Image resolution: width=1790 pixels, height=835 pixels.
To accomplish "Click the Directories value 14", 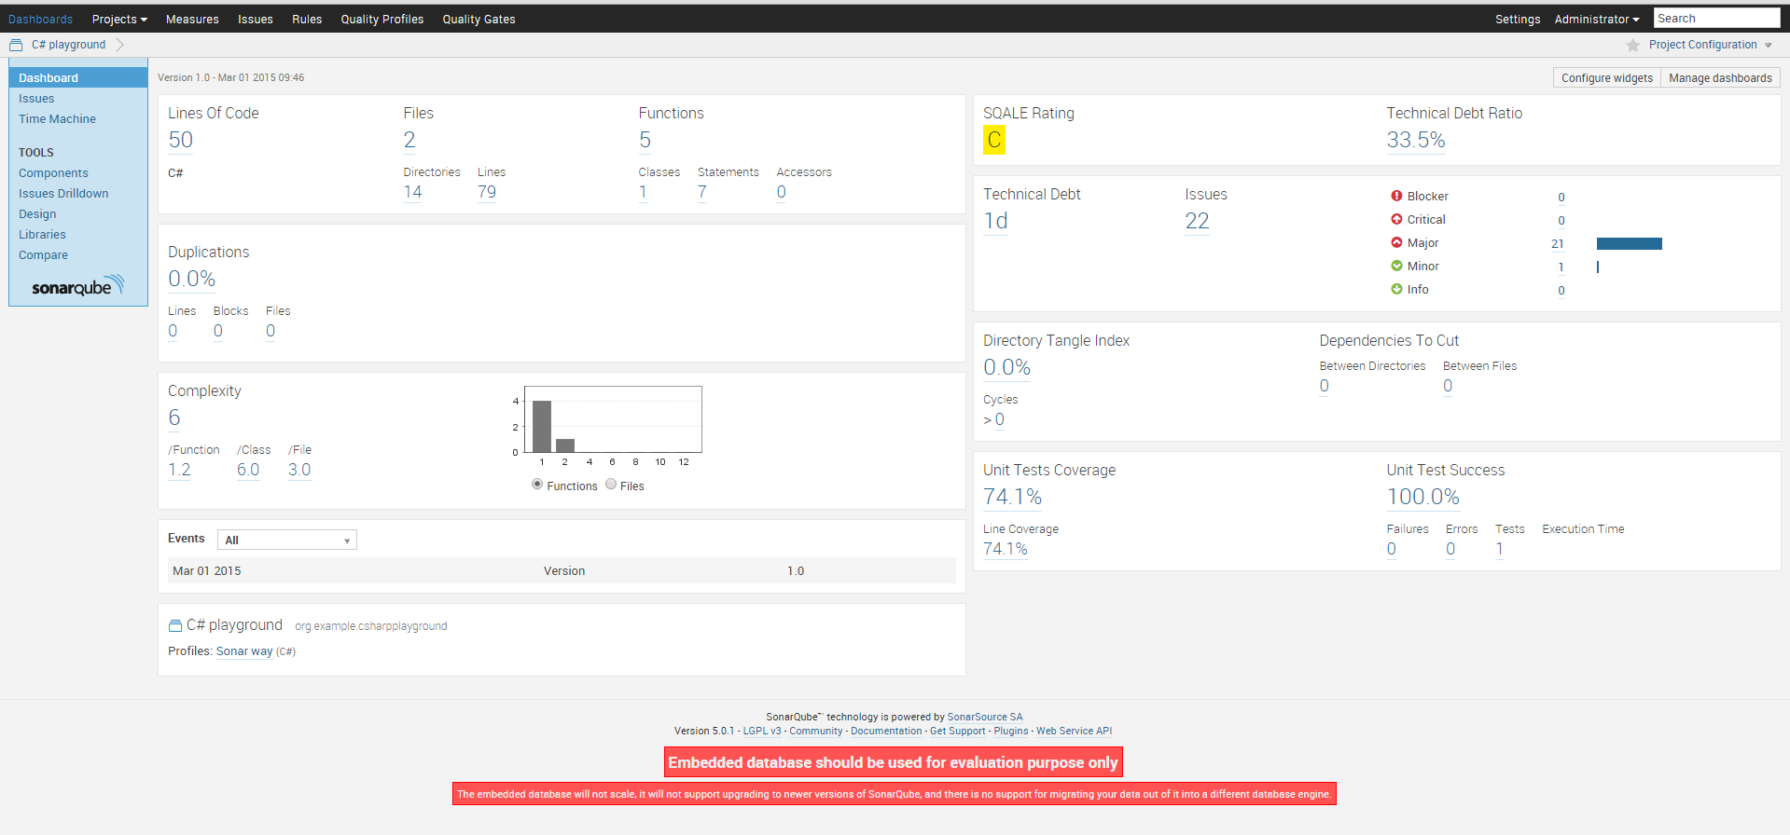I will [x=412, y=192].
